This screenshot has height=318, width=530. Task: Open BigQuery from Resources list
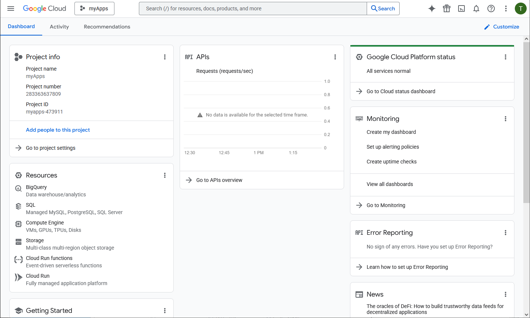click(36, 187)
